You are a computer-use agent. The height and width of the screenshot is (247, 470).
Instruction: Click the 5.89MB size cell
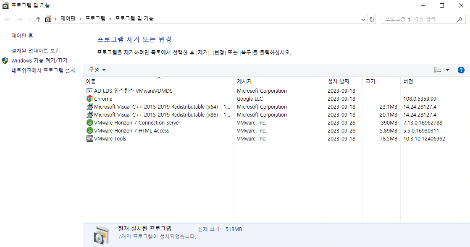tap(389, 130)
